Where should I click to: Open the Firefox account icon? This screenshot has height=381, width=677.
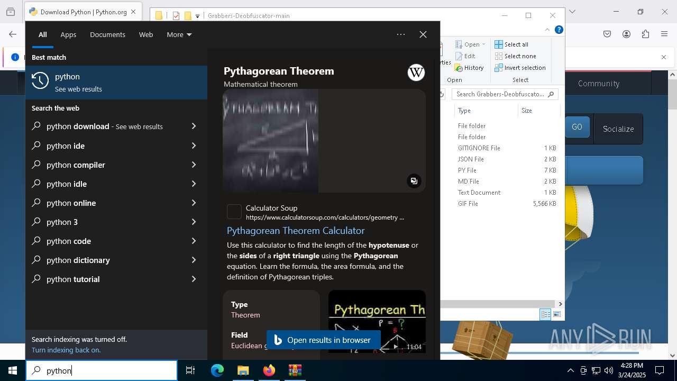point(626,34)
